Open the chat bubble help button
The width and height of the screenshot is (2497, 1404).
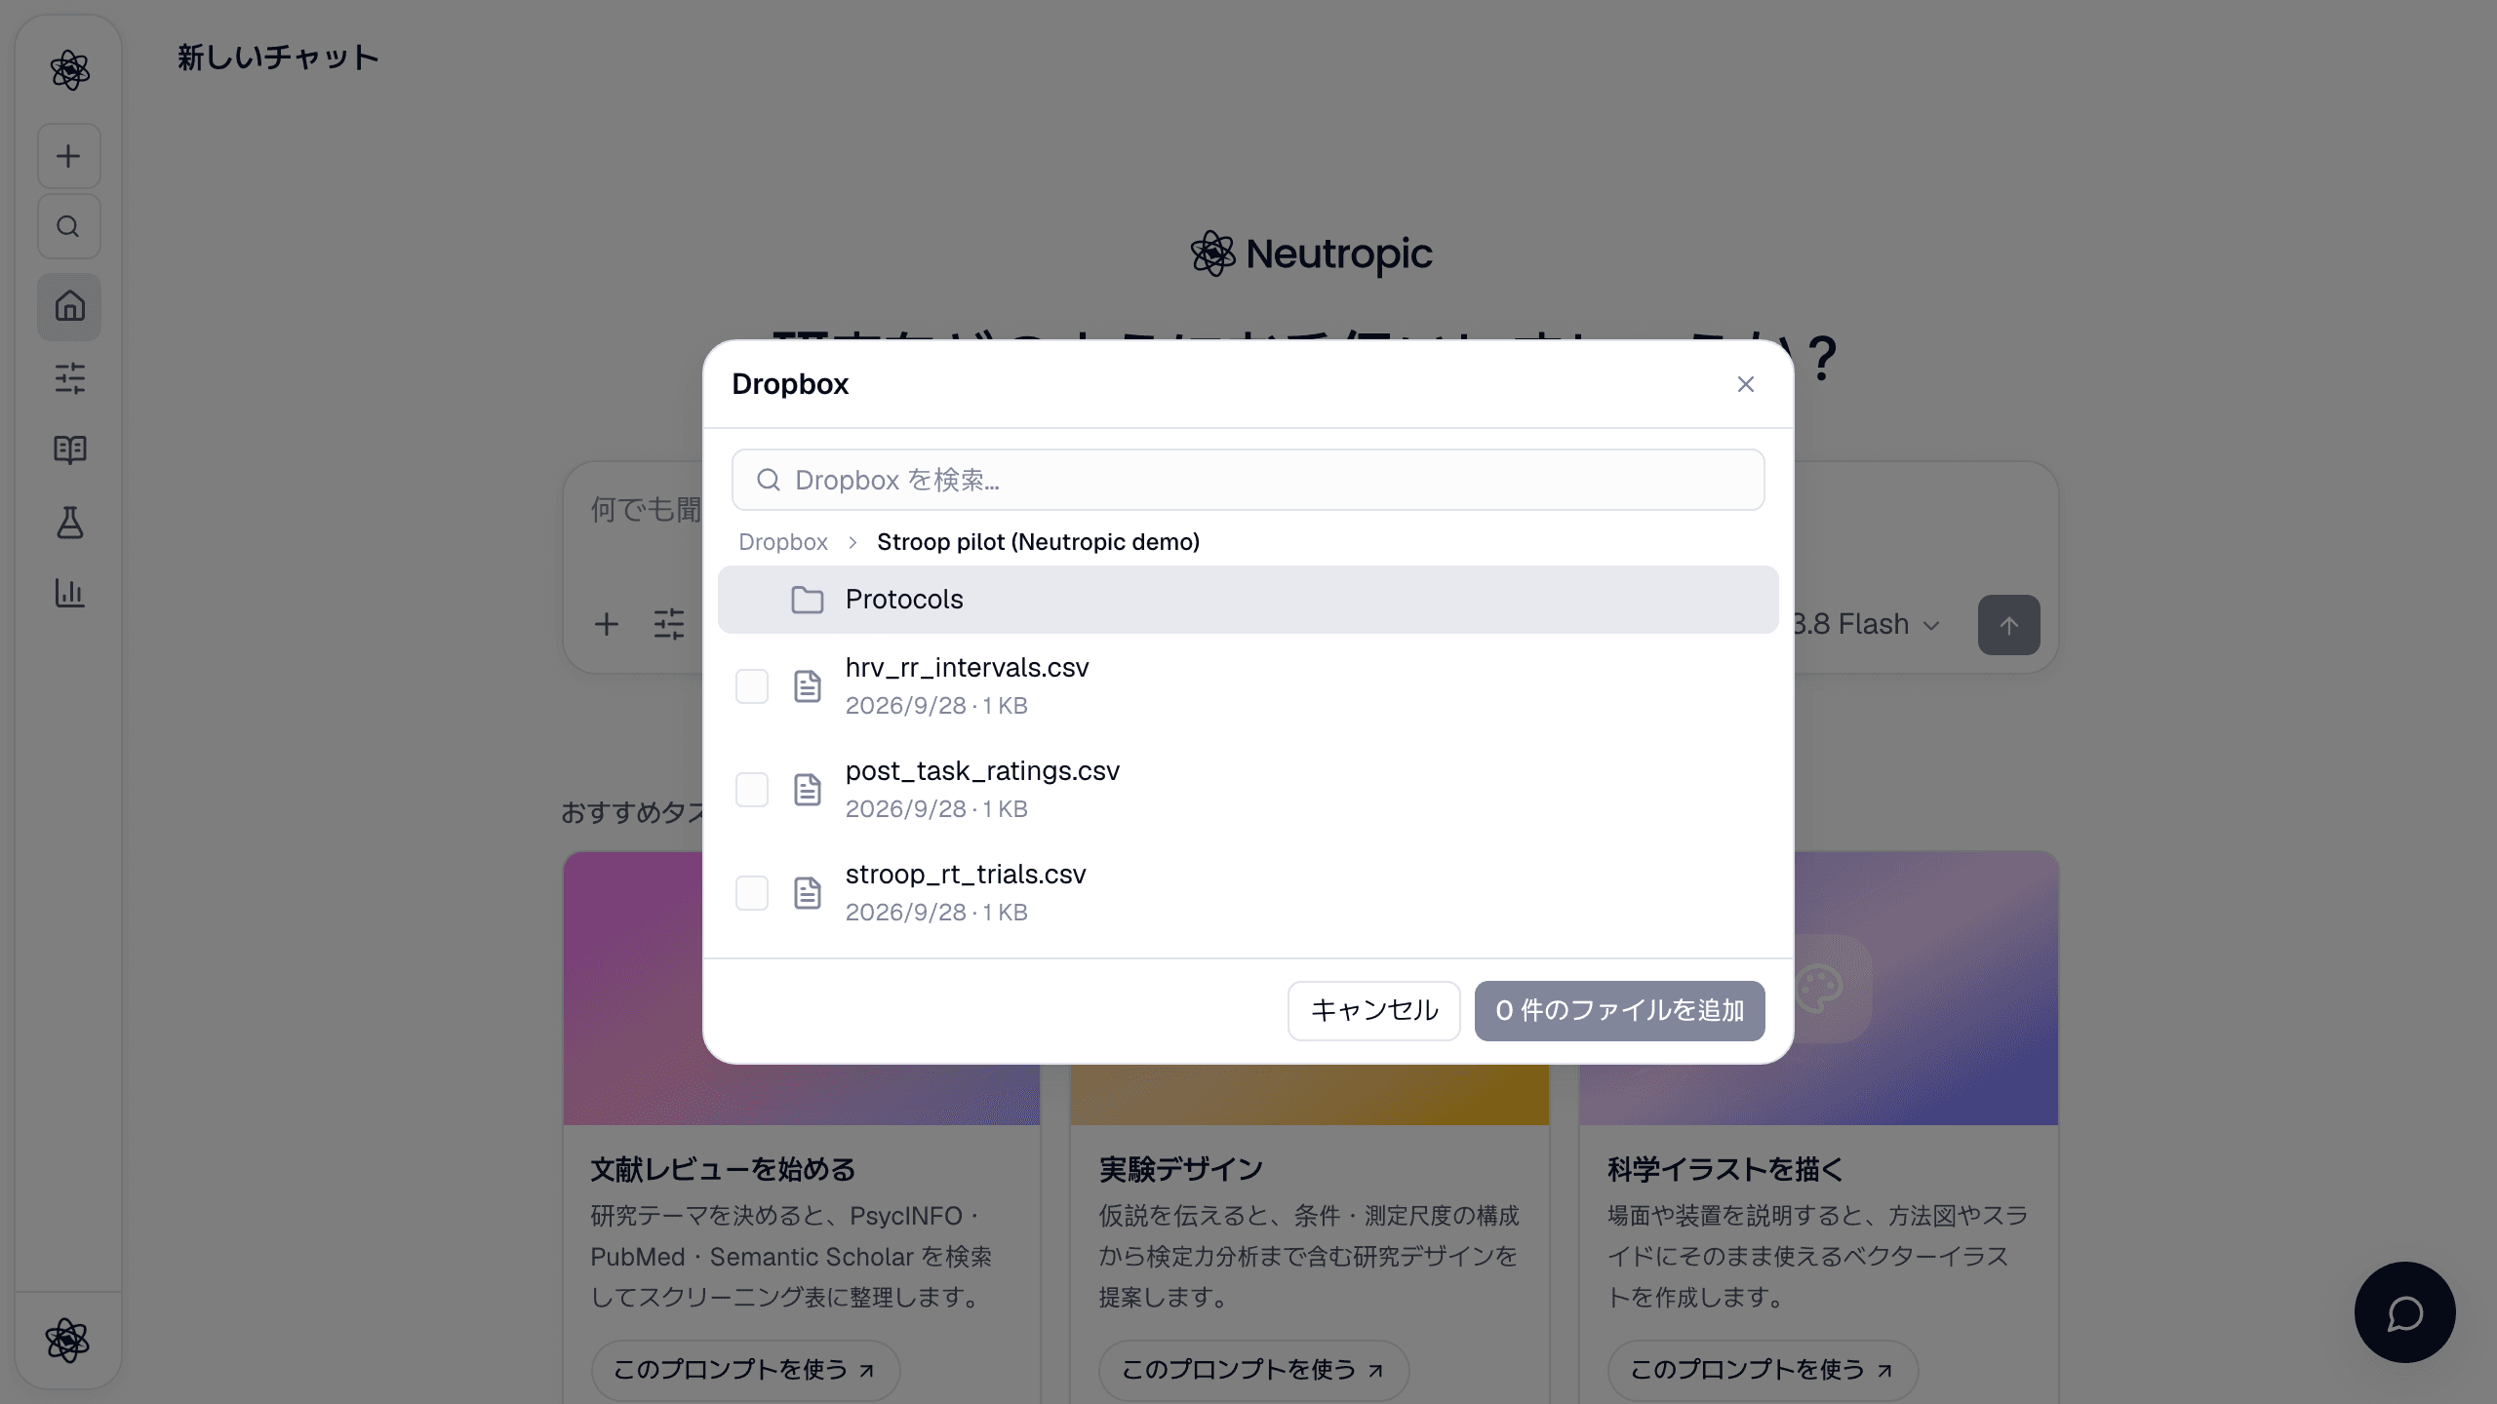[2404, 1312]
